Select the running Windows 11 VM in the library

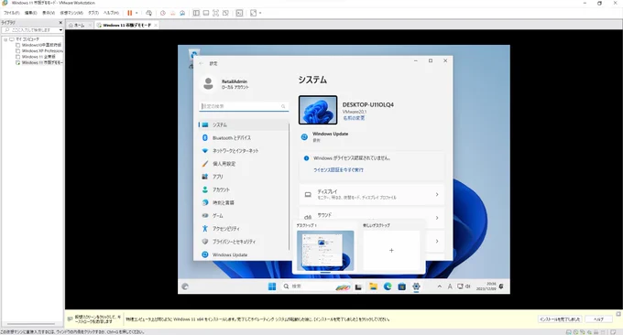[x=39, y=63]
